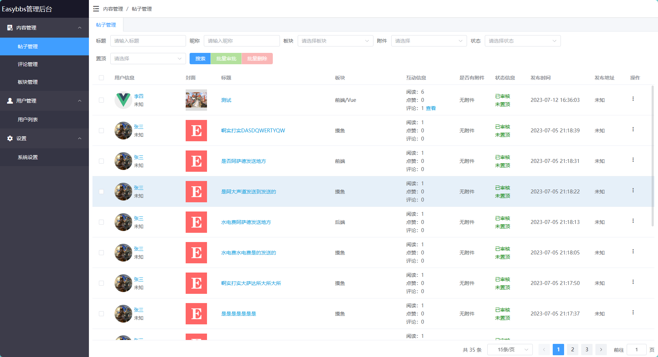This screenshot has width=658, height=357.
Task: Open actions menu for post 测试
Action: pyautogui.click(x=633, y=99)
